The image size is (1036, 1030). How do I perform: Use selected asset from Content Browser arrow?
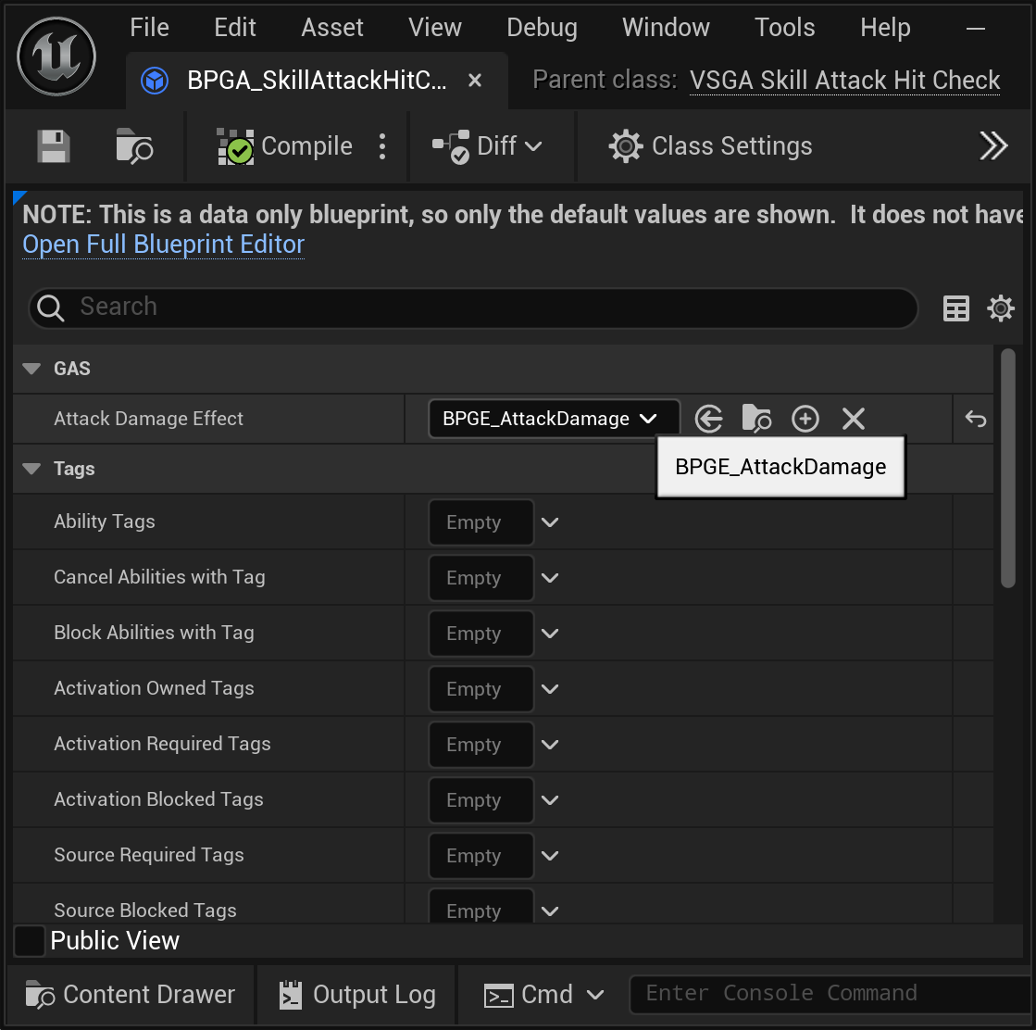click(x=709, y=419)
